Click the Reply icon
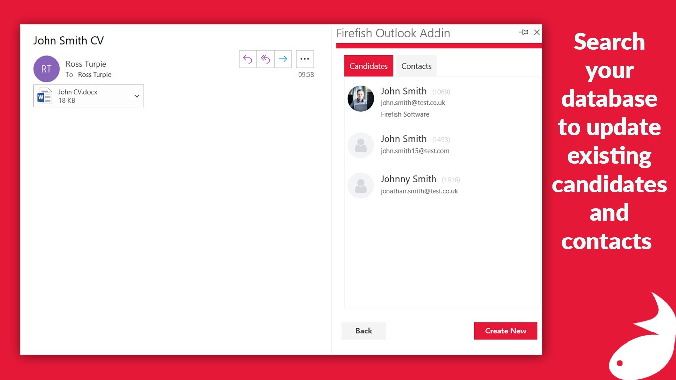This screenshot has width=676, height=380. [247, 59]
